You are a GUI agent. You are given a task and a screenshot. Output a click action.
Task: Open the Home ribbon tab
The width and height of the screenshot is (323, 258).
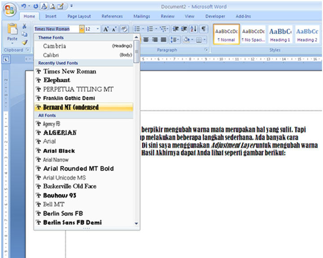pyautogui.click(x=29, y=16)
